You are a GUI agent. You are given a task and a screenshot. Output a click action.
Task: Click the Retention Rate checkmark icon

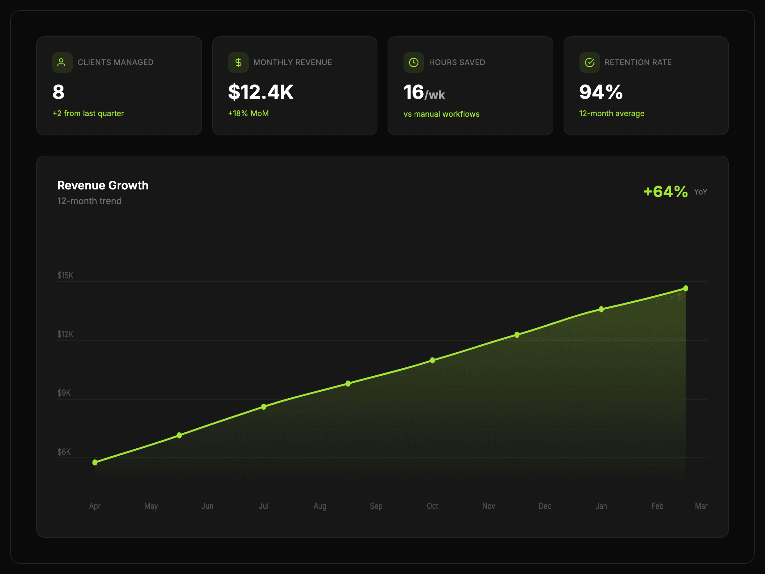pos(589,63)
